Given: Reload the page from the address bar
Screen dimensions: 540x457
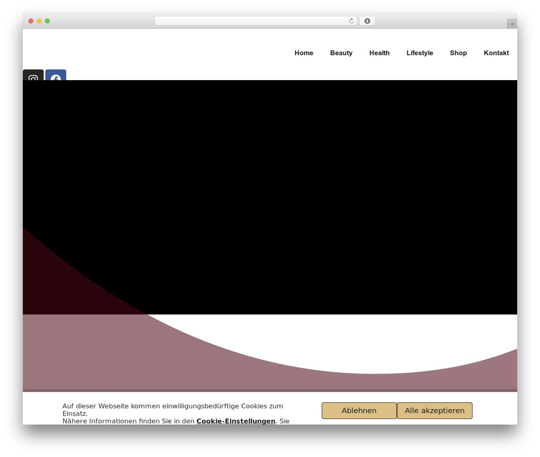Looking at the screenshot, I should pyautogui.click(x=351, y=21).
